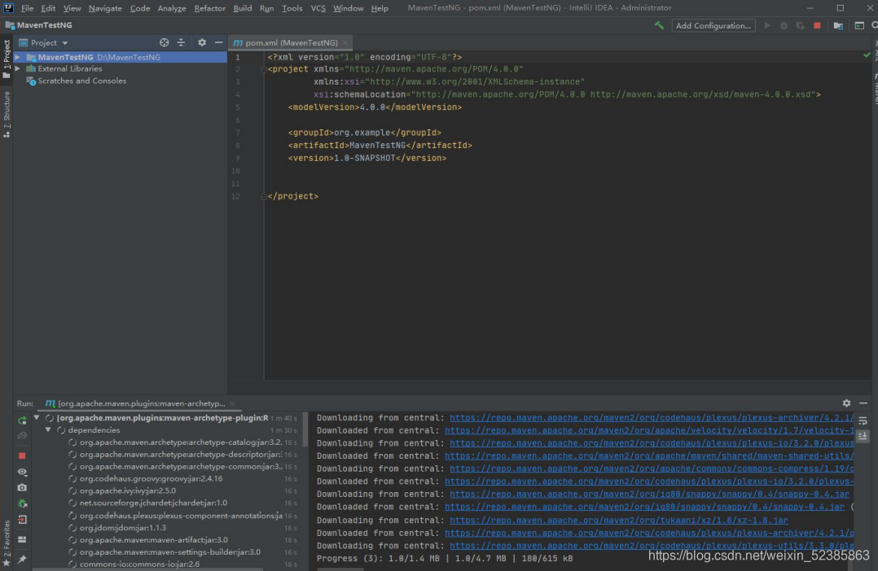878x571 pixels.
Task: Select org.jdom:jdom:jar:1.1.3 dependency row
Action: 123,528
